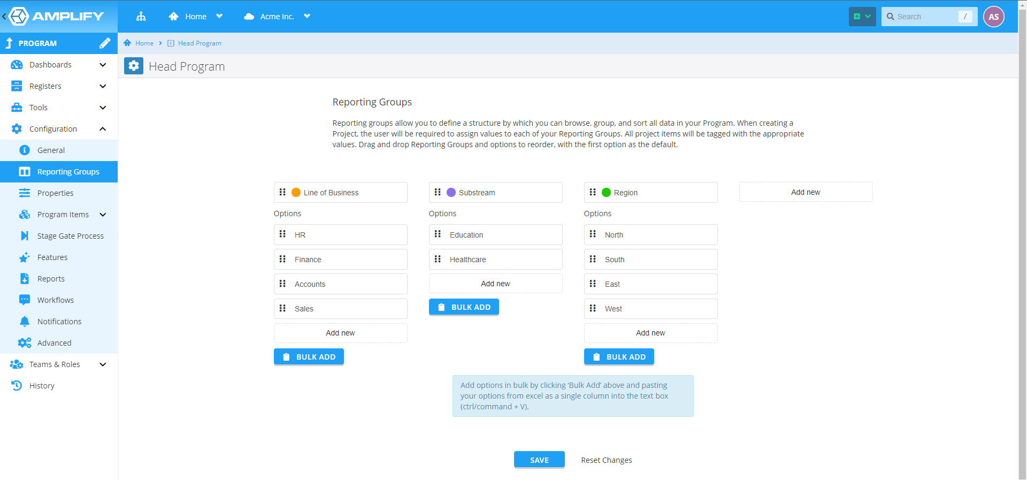Click the pencil edit icon beside PROGRAM
Image resolution: width=1027 pixels, height=480 pixels.
tap(105, 43)
